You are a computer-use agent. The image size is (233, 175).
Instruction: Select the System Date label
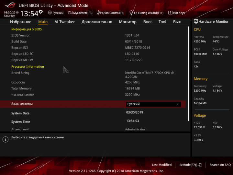pos(20,113)
